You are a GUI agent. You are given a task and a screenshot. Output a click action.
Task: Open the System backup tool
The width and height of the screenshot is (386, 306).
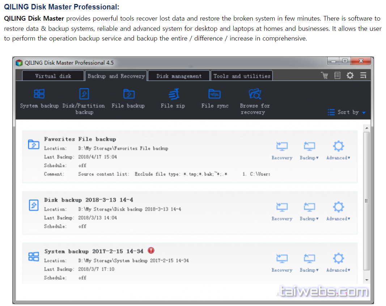(39, 98)
